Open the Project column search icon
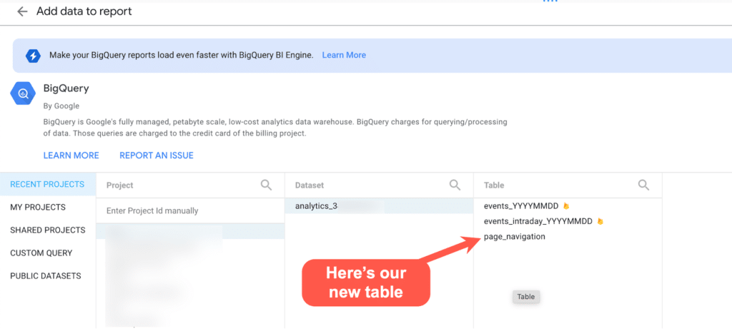This screenshot has height=336, width=732. coord(266,185)
